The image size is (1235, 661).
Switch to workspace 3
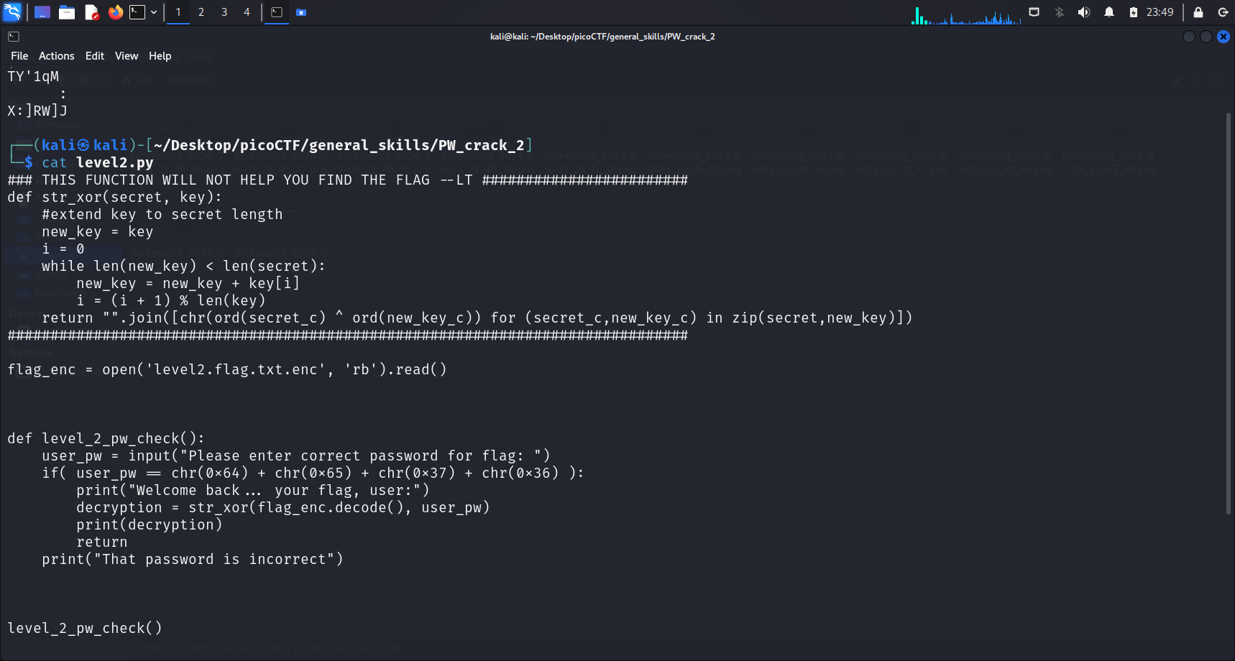coord(224,12)
